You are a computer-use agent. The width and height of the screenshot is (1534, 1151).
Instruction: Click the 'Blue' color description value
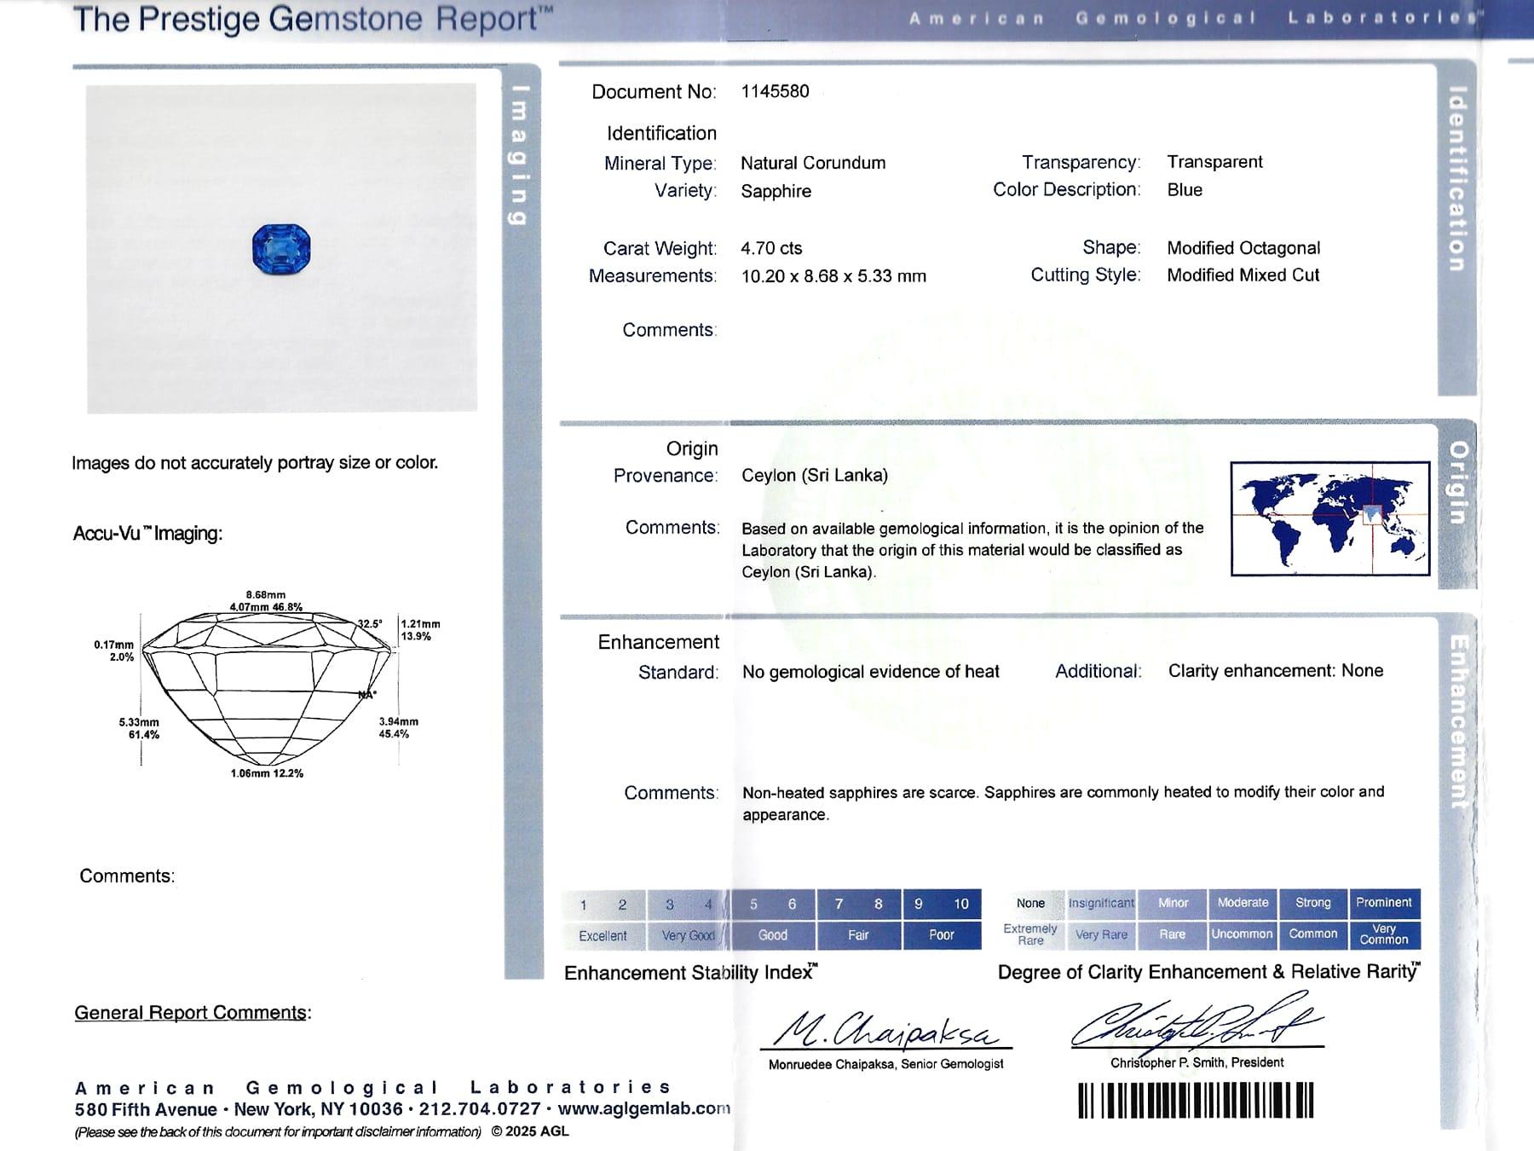point(1185,190)
